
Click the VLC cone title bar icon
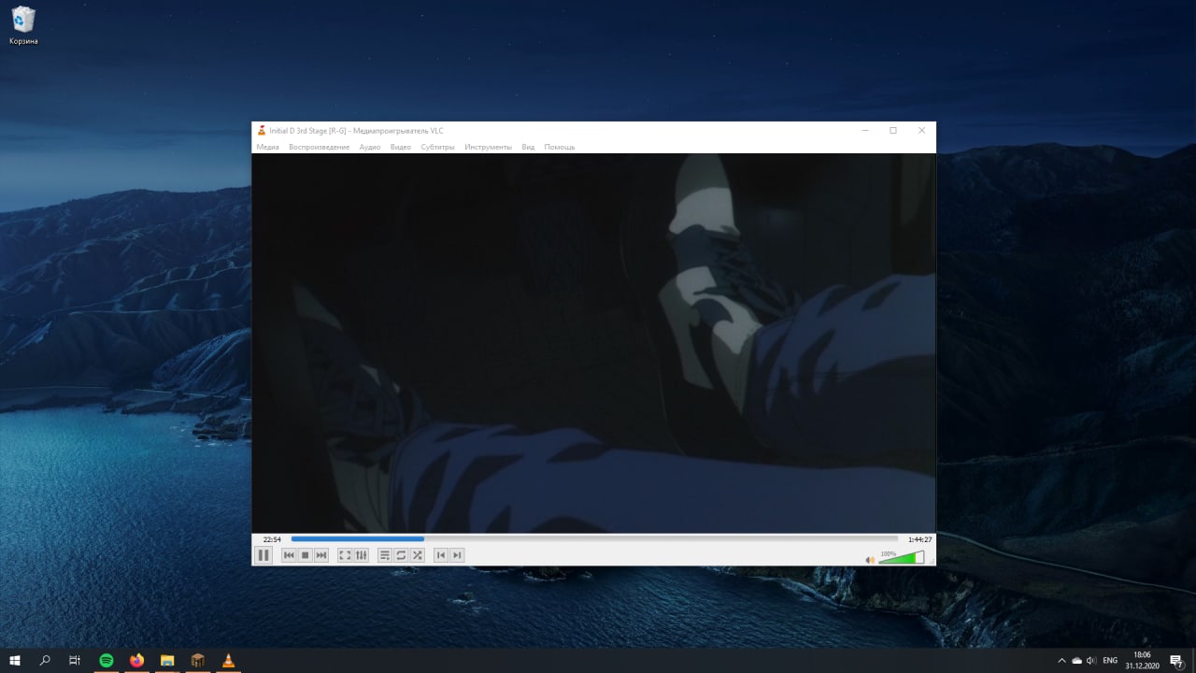(262, 130)
